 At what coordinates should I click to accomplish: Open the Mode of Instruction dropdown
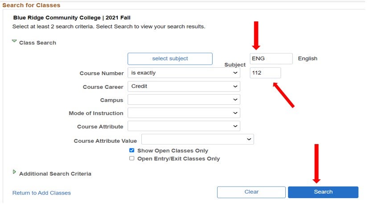click(184, 113)
